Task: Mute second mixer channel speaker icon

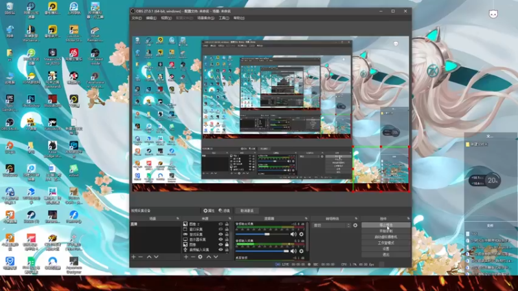Action: pyautogui.click(x=293, y=251)
